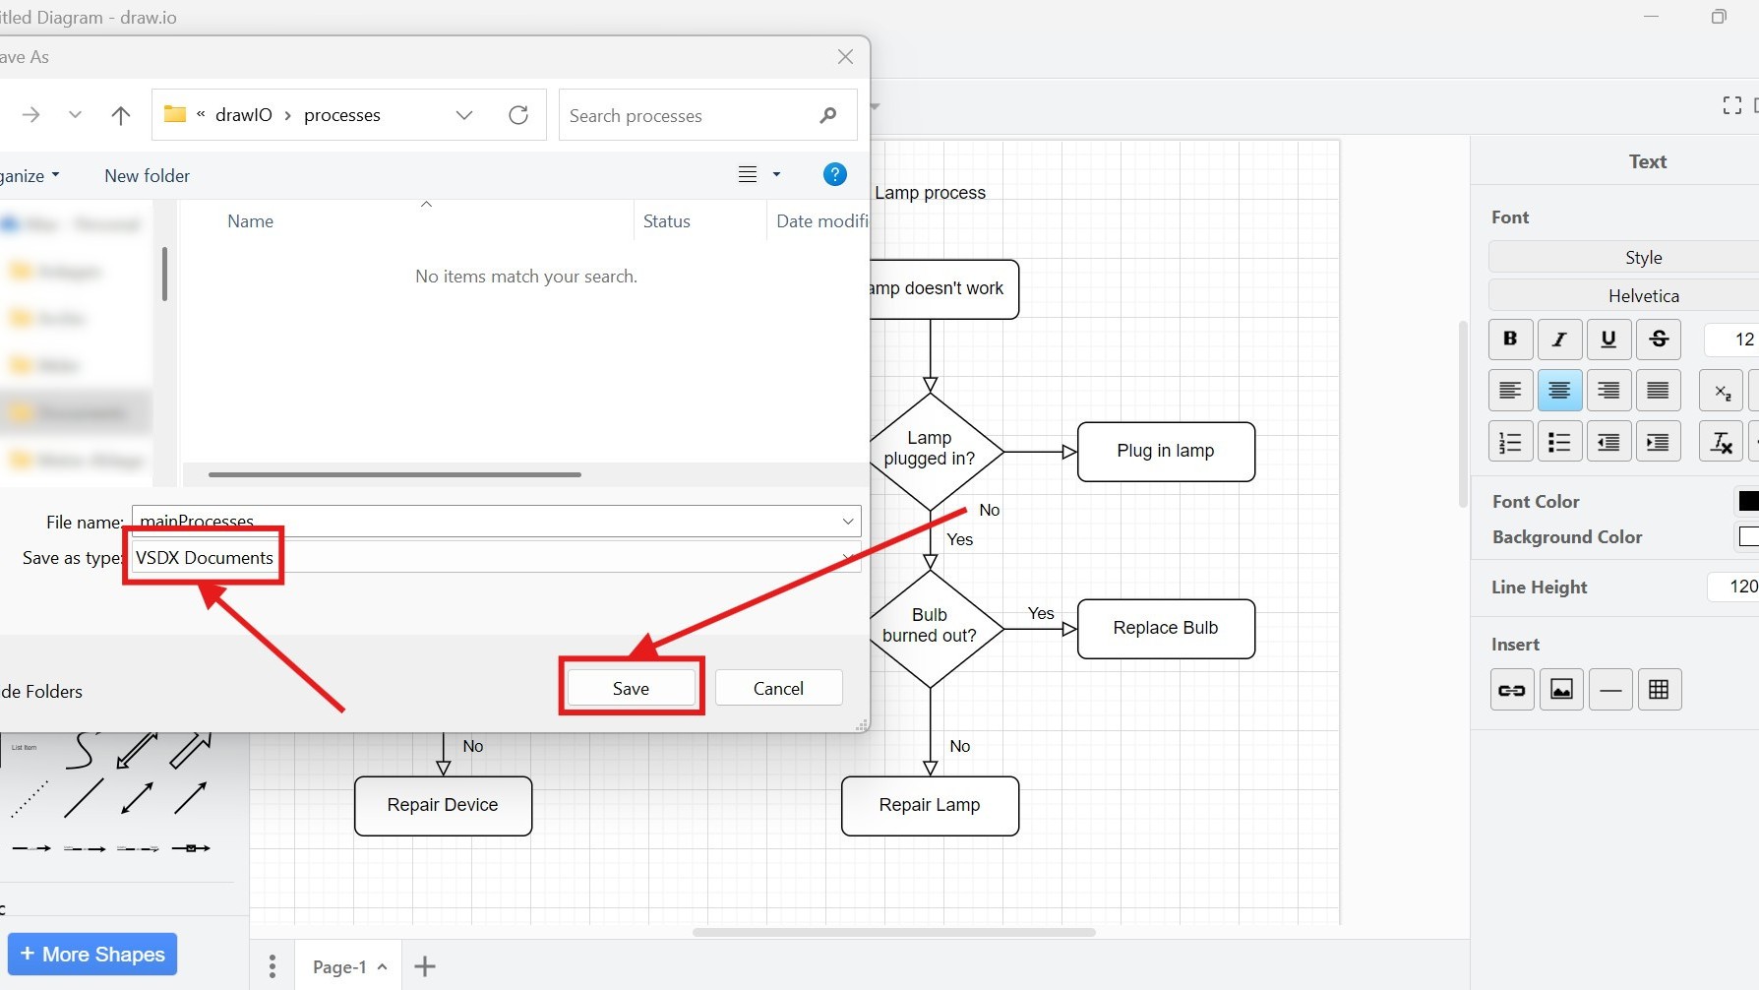The height and width of the screenshot is (990, 1759).
Task: Toggle center text alignment
Action: [1558, 390]
